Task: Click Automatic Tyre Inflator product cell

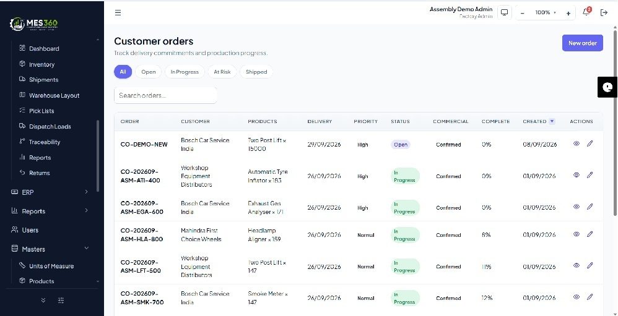Action: click(x=268, y=176)
